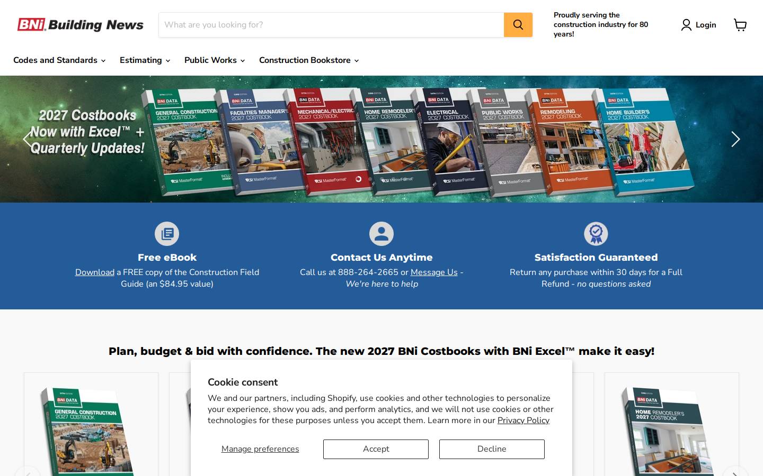Viewport: 763px width, 476px height.
Task: Click the Contact Us person icon
Action: [381, 234]
